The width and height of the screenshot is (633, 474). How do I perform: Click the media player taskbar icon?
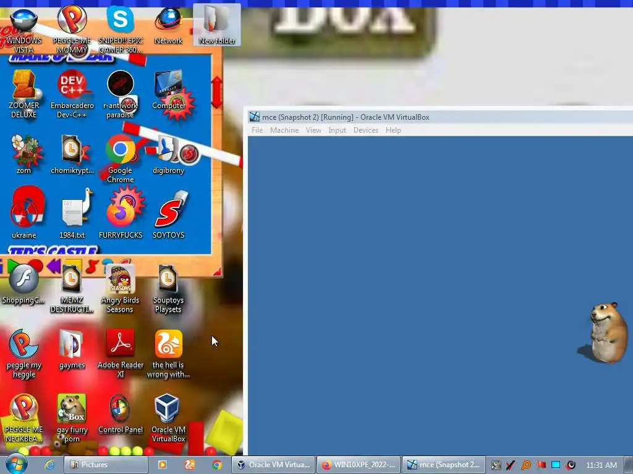pos(163,465)
